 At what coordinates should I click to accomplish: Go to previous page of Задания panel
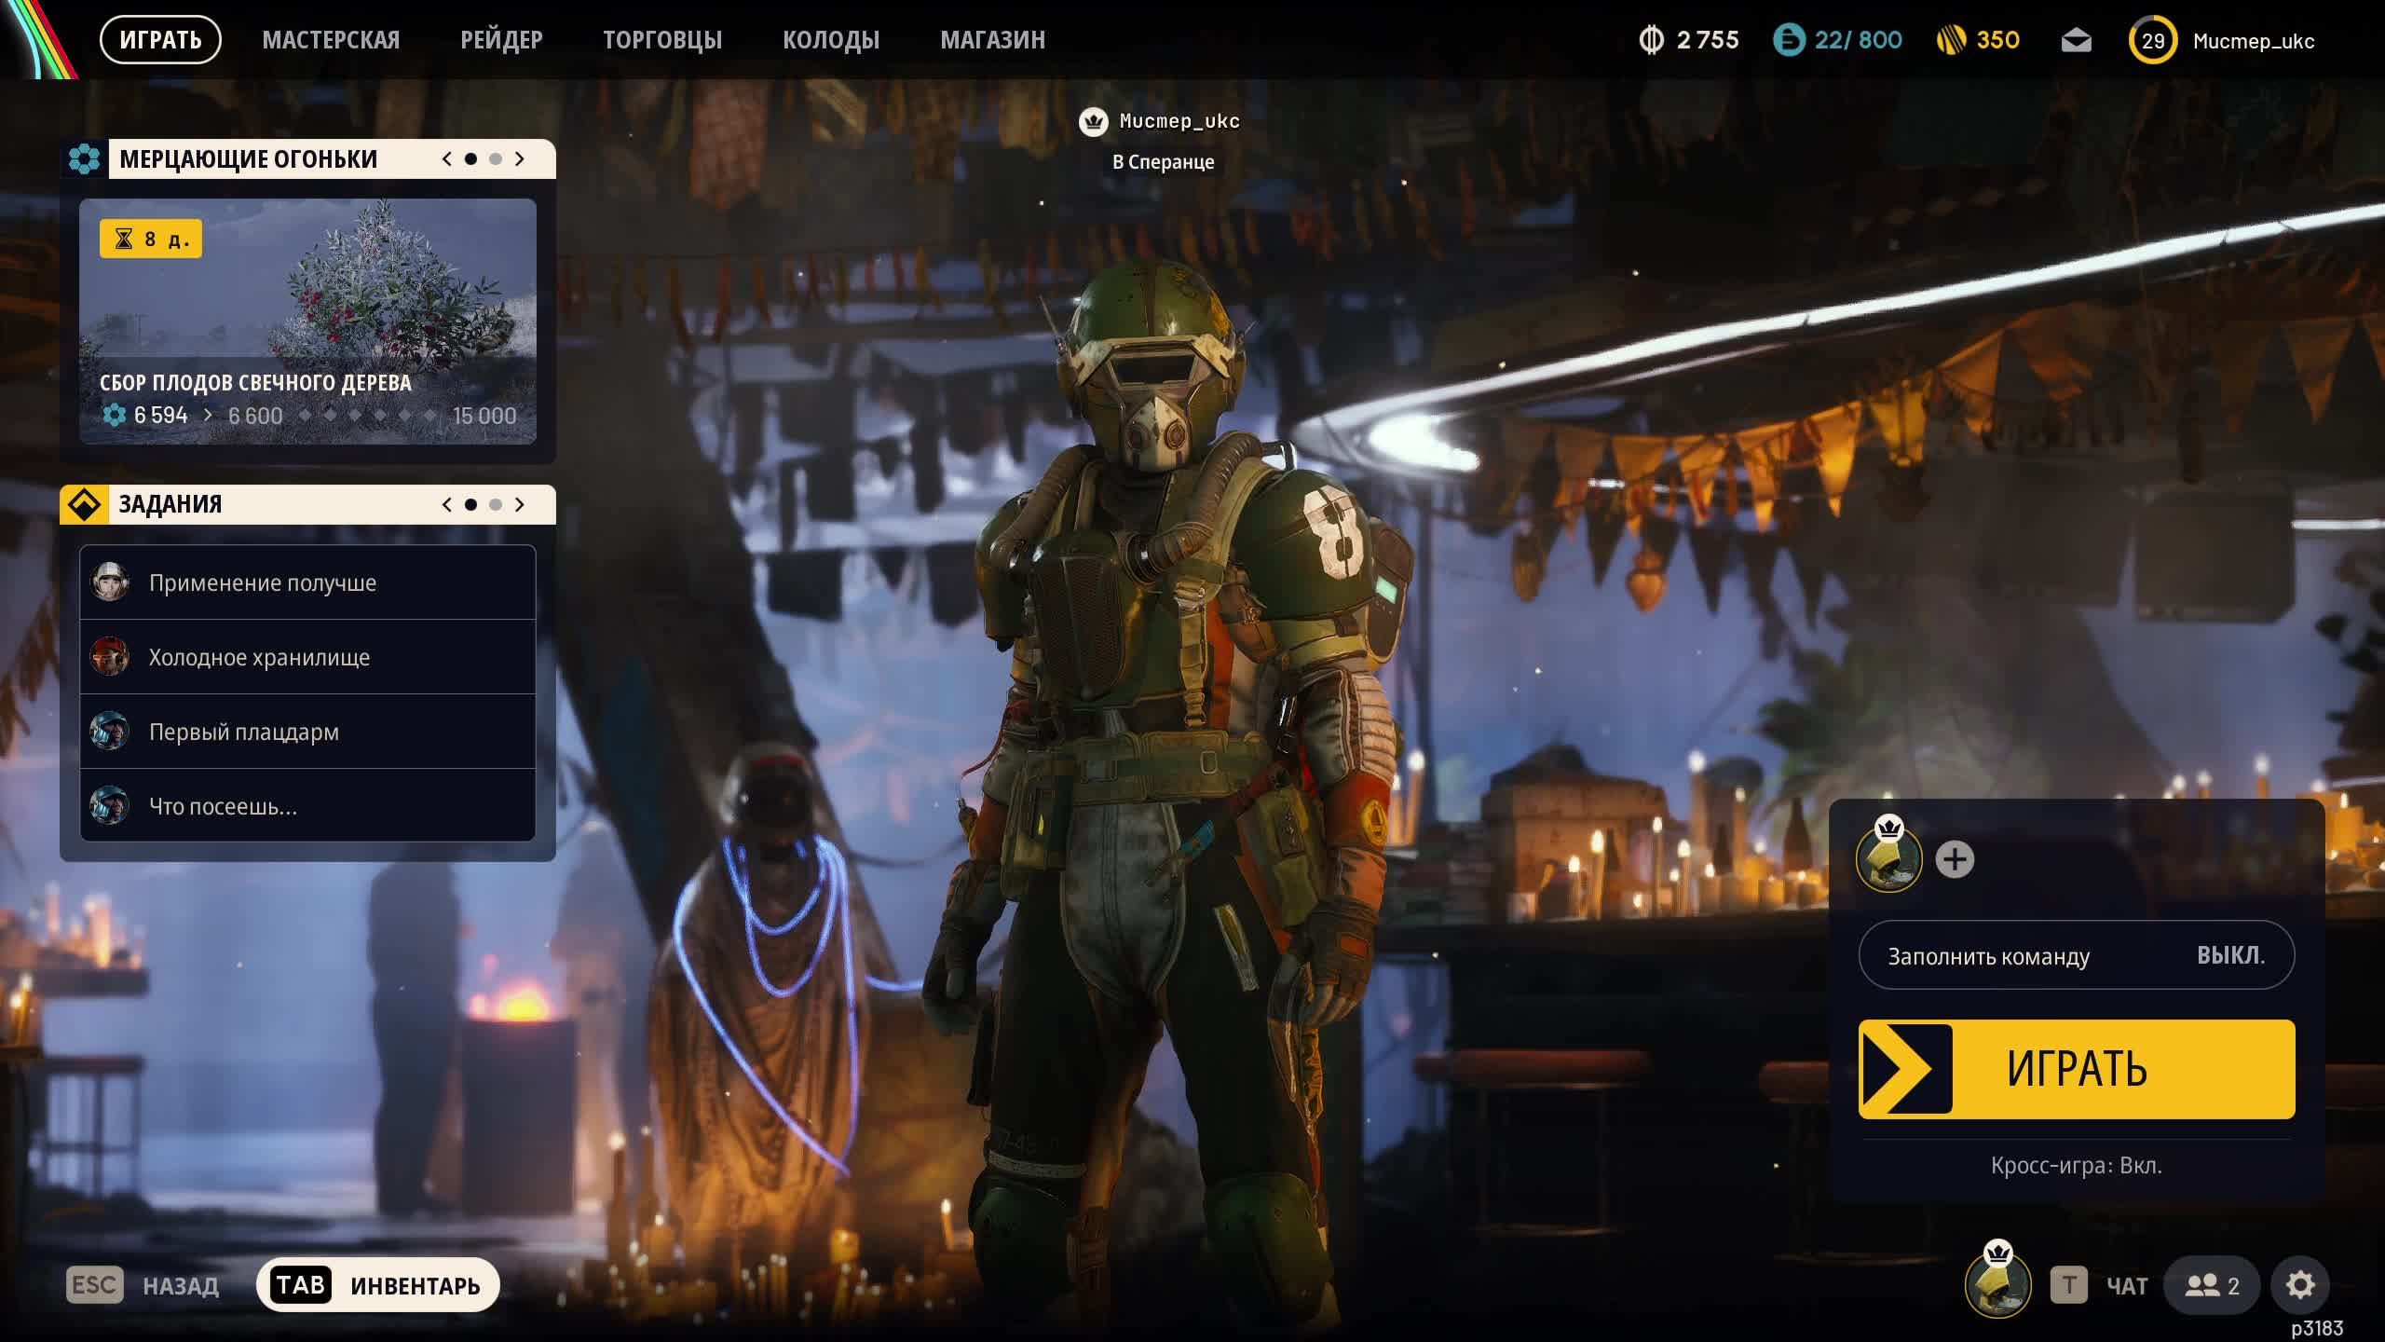pos(447,504)
